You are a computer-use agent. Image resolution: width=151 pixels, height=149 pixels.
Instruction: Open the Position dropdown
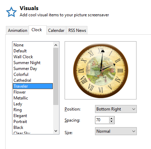pyautogui.click(x=116, y=109)
